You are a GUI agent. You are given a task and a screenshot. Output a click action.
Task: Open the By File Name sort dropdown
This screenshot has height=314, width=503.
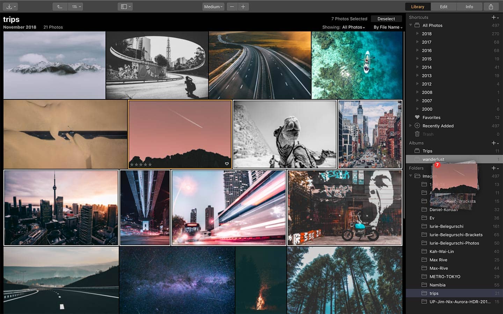coord(388,27)
